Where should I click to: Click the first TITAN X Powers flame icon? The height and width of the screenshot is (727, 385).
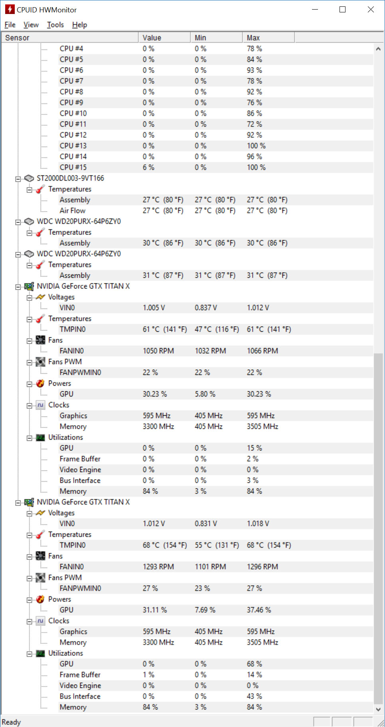(x=40, y=383)
